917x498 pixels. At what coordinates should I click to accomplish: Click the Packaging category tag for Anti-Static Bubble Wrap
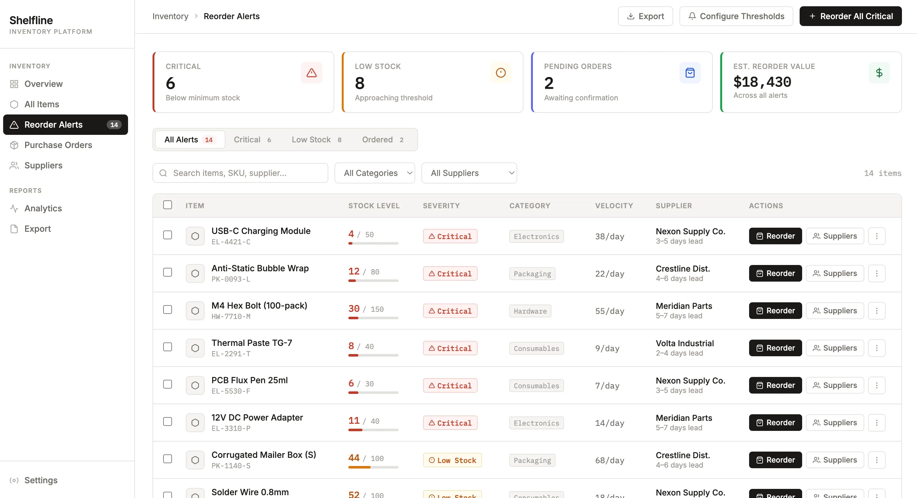532,274
